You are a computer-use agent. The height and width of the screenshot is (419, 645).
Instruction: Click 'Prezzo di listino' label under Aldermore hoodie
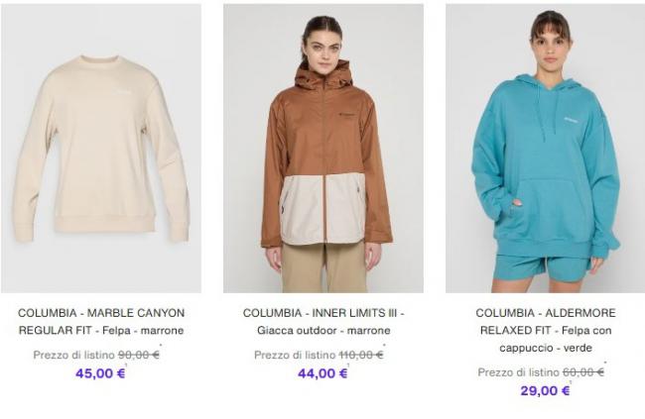(x=519, y=372)
